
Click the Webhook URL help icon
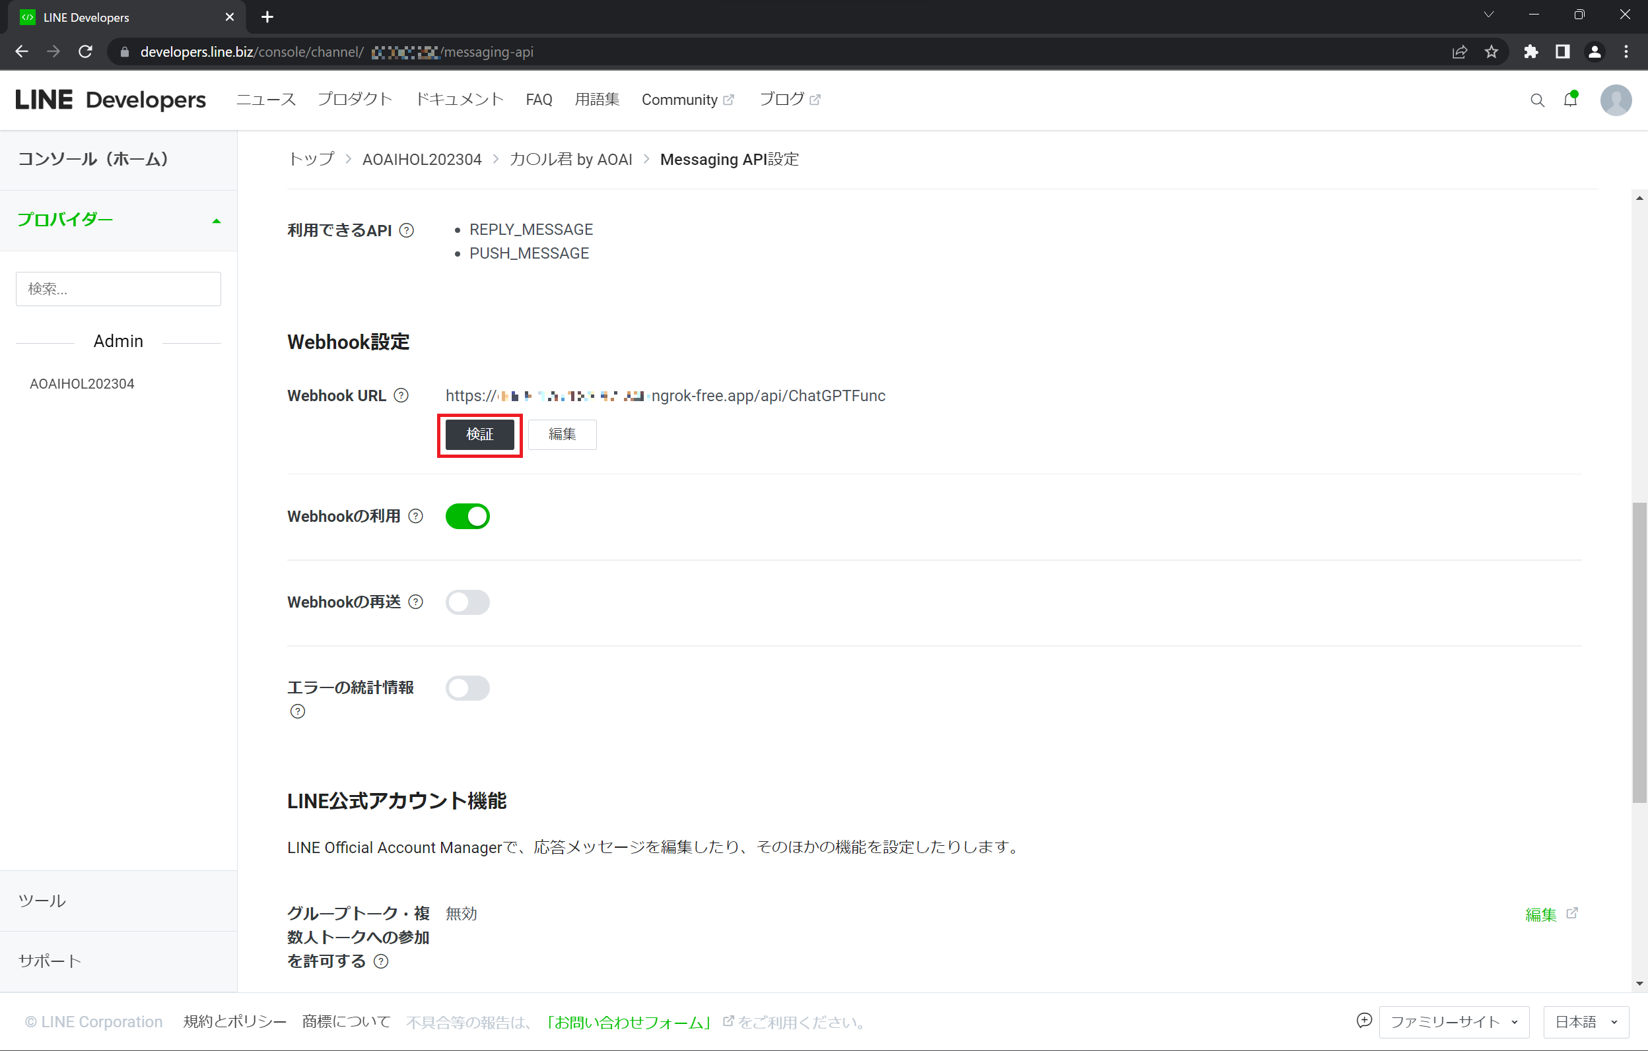(401, 395)
